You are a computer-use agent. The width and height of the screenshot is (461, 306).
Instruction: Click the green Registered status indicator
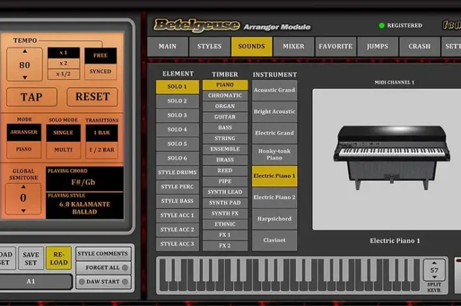point(381,26)
